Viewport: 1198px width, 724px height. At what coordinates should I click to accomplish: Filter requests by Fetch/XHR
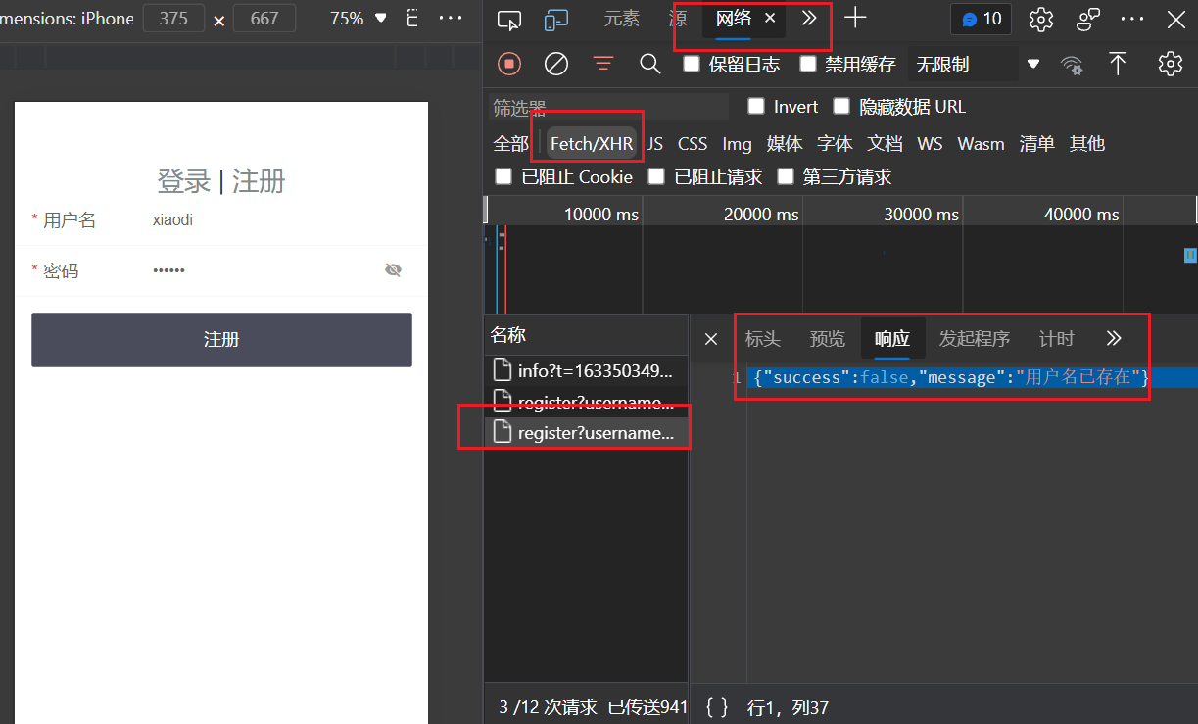[592, 144]
